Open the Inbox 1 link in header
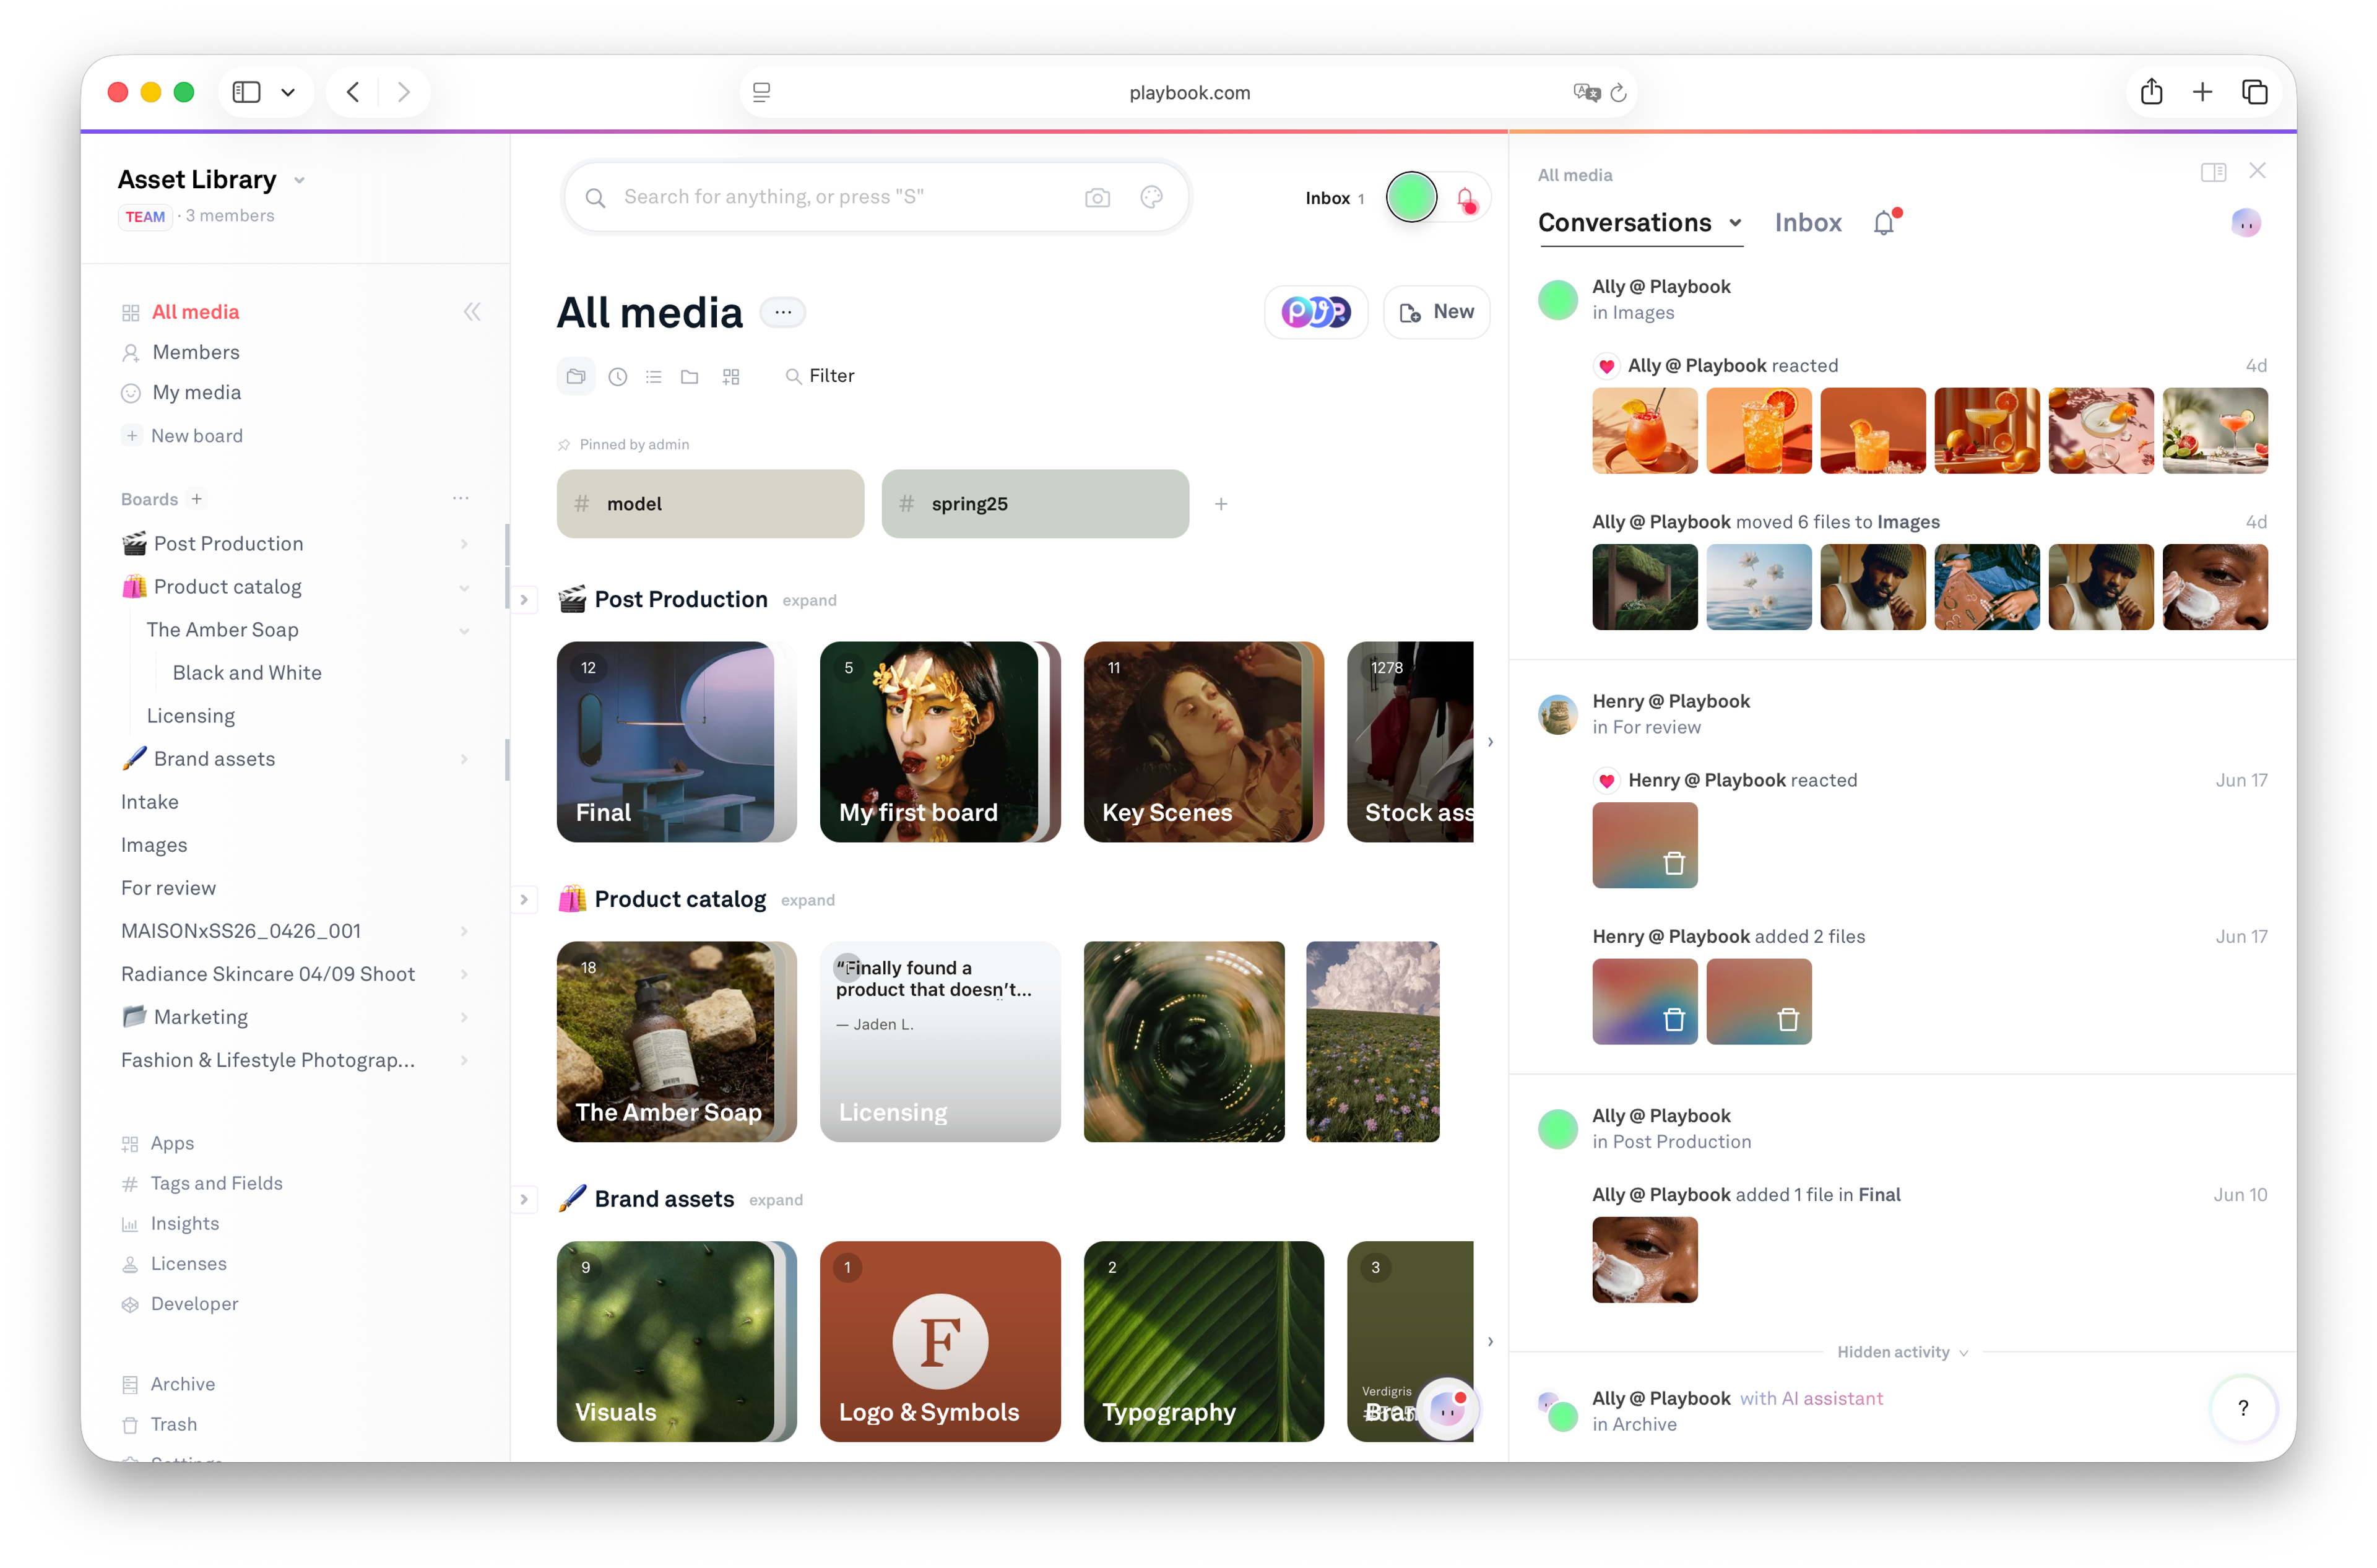Screen dimensions: 2377x1568 pyautogui.click(x=1334, y=198)
